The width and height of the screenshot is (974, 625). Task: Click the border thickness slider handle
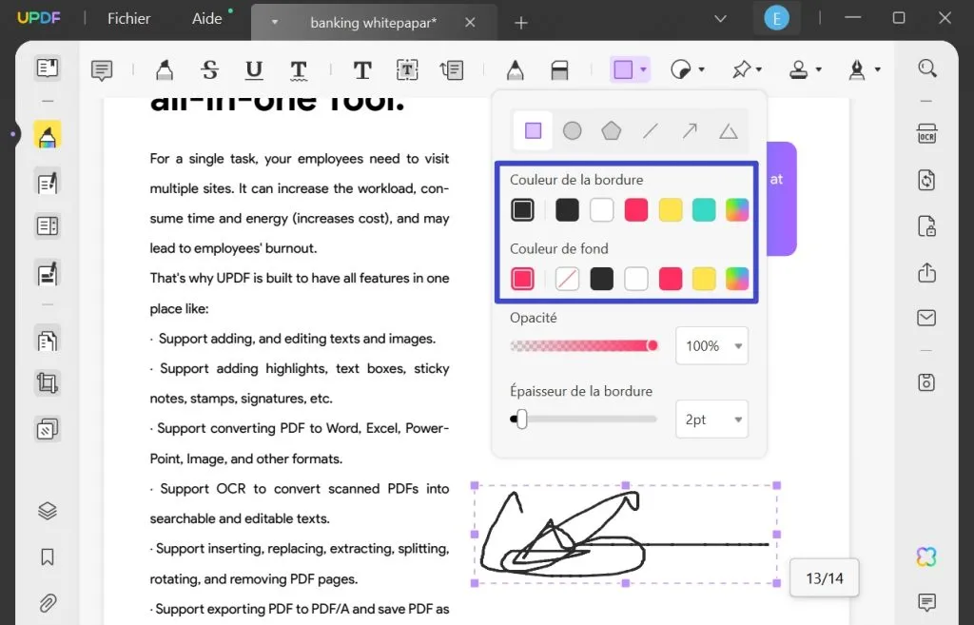point(522,420)
